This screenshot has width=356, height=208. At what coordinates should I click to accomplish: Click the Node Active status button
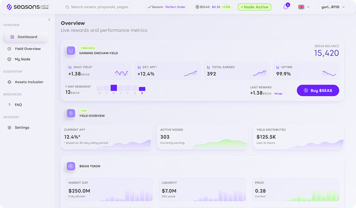pos(255,7)
